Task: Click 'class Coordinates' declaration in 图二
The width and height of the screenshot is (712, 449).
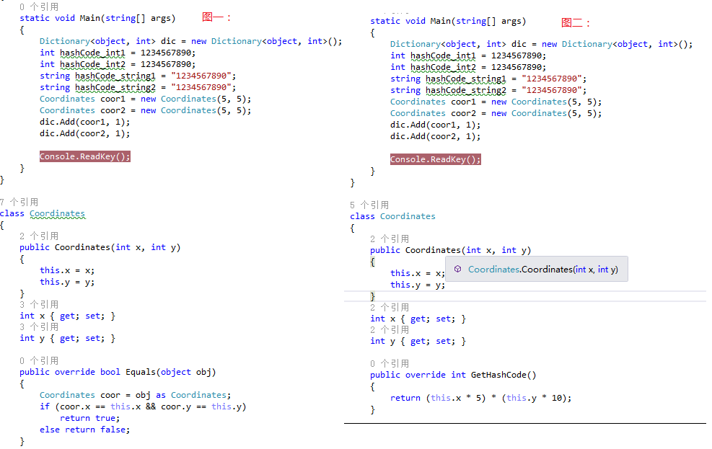Action: 392,216
